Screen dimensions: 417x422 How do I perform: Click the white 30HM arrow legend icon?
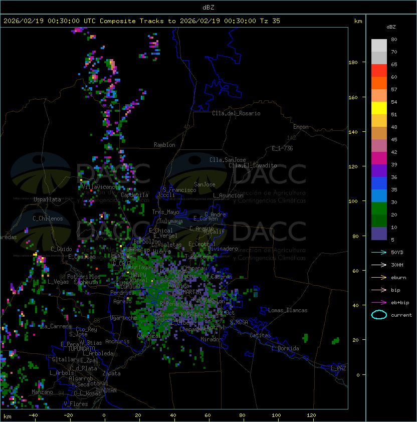pyautogui.click(x=379, y=265)
